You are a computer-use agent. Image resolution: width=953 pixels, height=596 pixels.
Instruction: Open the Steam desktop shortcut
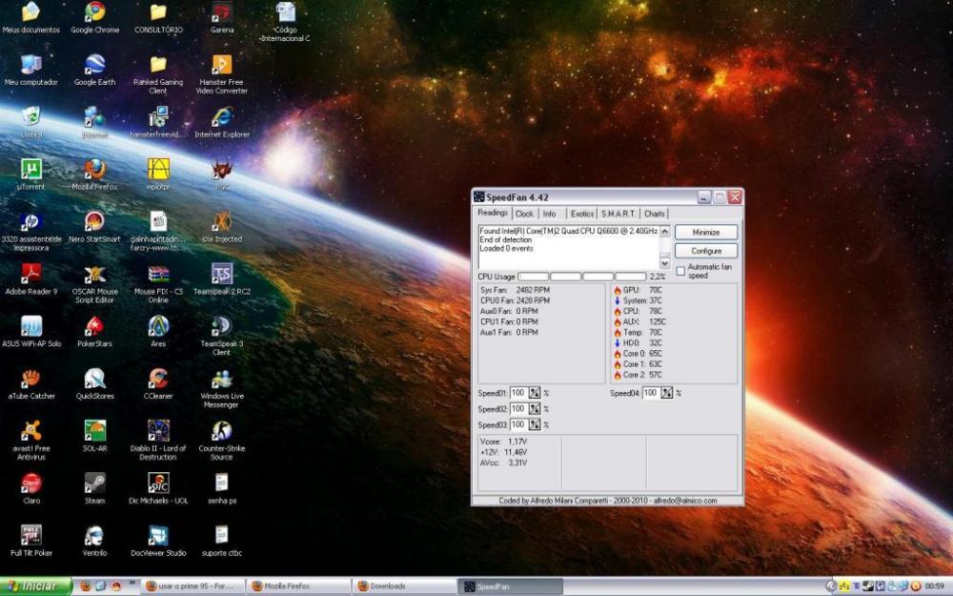tap(94, 483)
